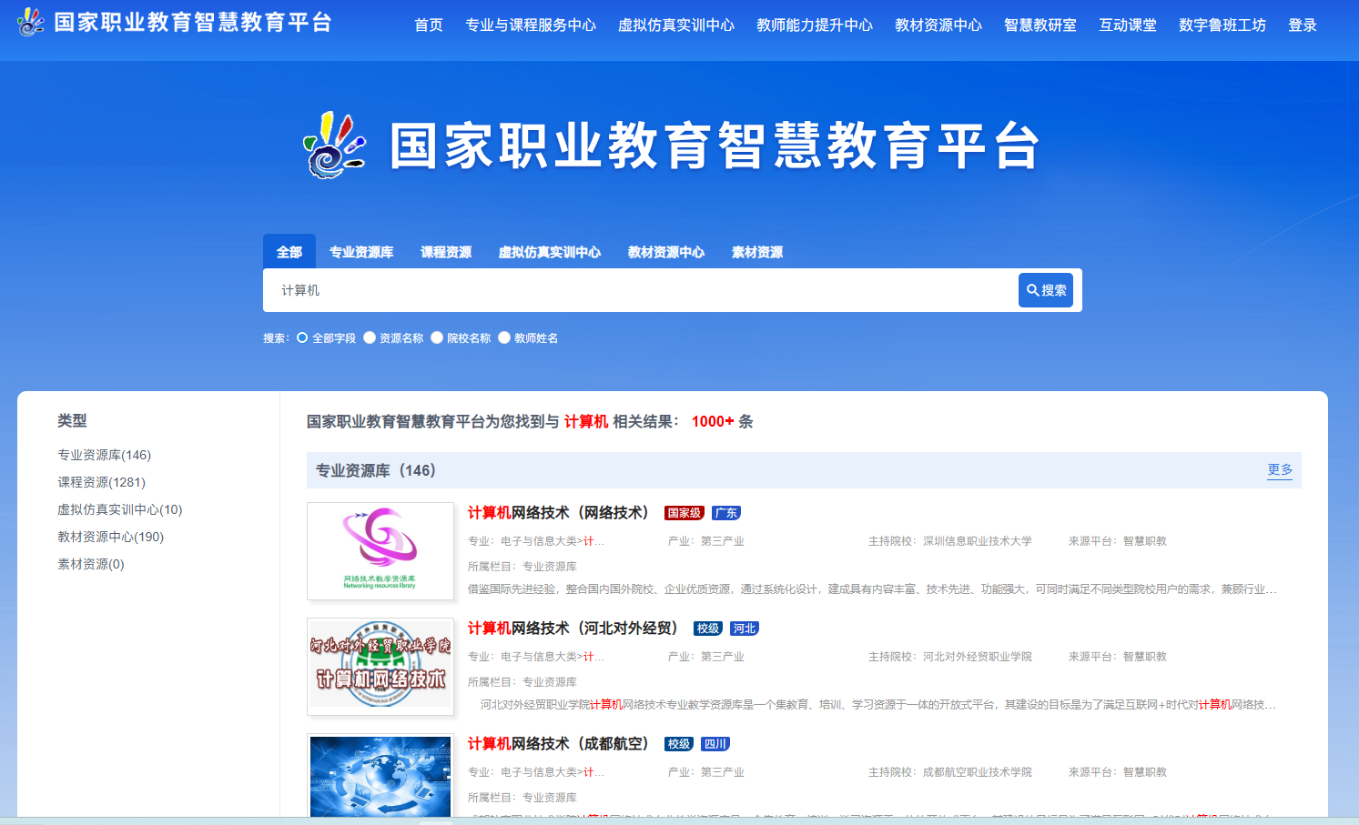Screen dimensions: 1359x825
Task: Switch to the 课程资源 search tab
Action: [446, 252]
